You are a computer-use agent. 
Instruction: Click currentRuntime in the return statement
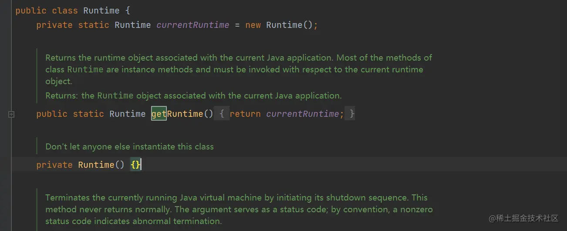click(x=302, y=114)
